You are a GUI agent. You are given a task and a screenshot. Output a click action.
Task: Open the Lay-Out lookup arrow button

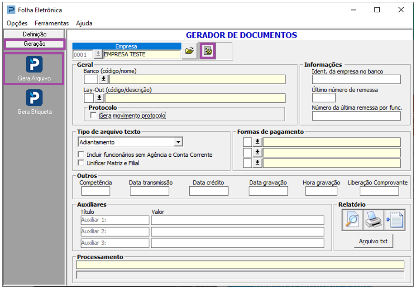[x=100, y=98]
